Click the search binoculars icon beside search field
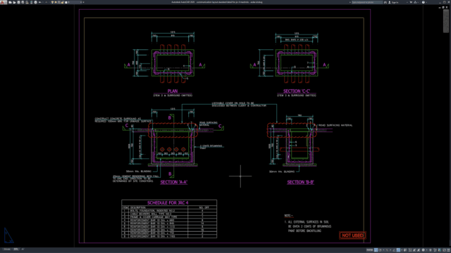The image size is (451, 253). pyautogui.click(x=385, y=2)
